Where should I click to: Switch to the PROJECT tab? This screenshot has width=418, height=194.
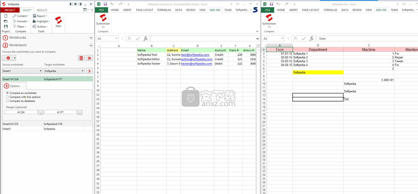[10, 10]
